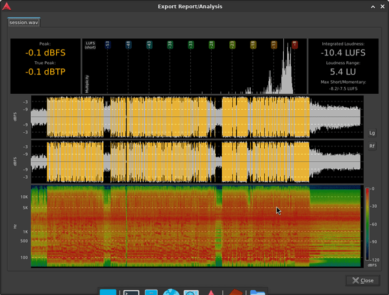Click the orange -13 LUFS marker
Screen dimensions: 389x295
click(274, 44)
